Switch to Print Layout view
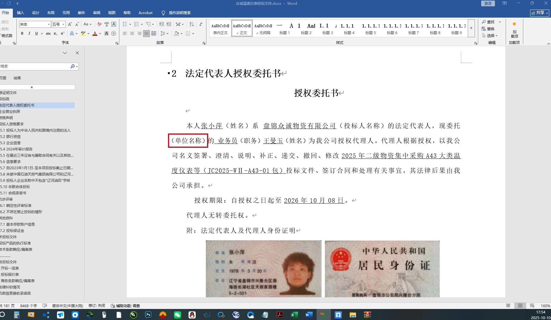 [x=520, y=306]
